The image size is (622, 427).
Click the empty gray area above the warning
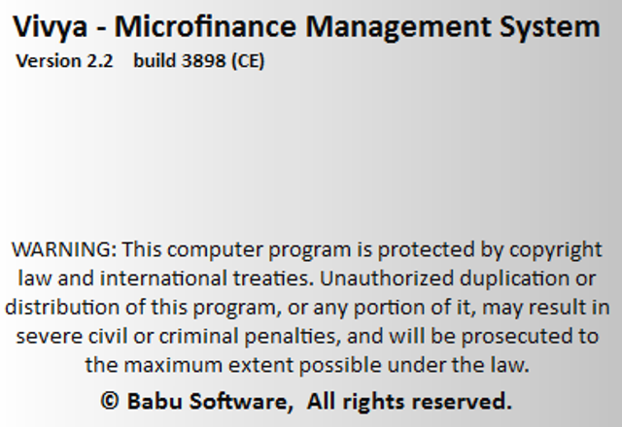311,155
